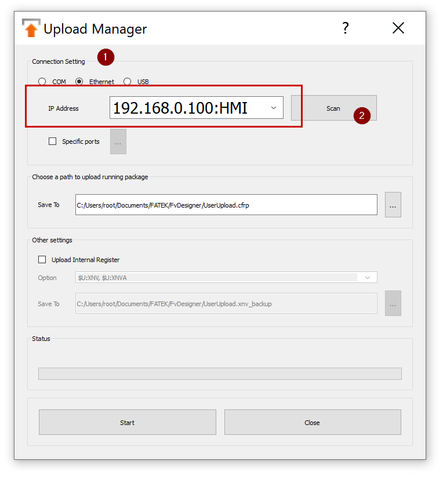The height and width of the screenshot is (483, 443).
Task: Browse for the running package save location
Action: pos(393,205)
